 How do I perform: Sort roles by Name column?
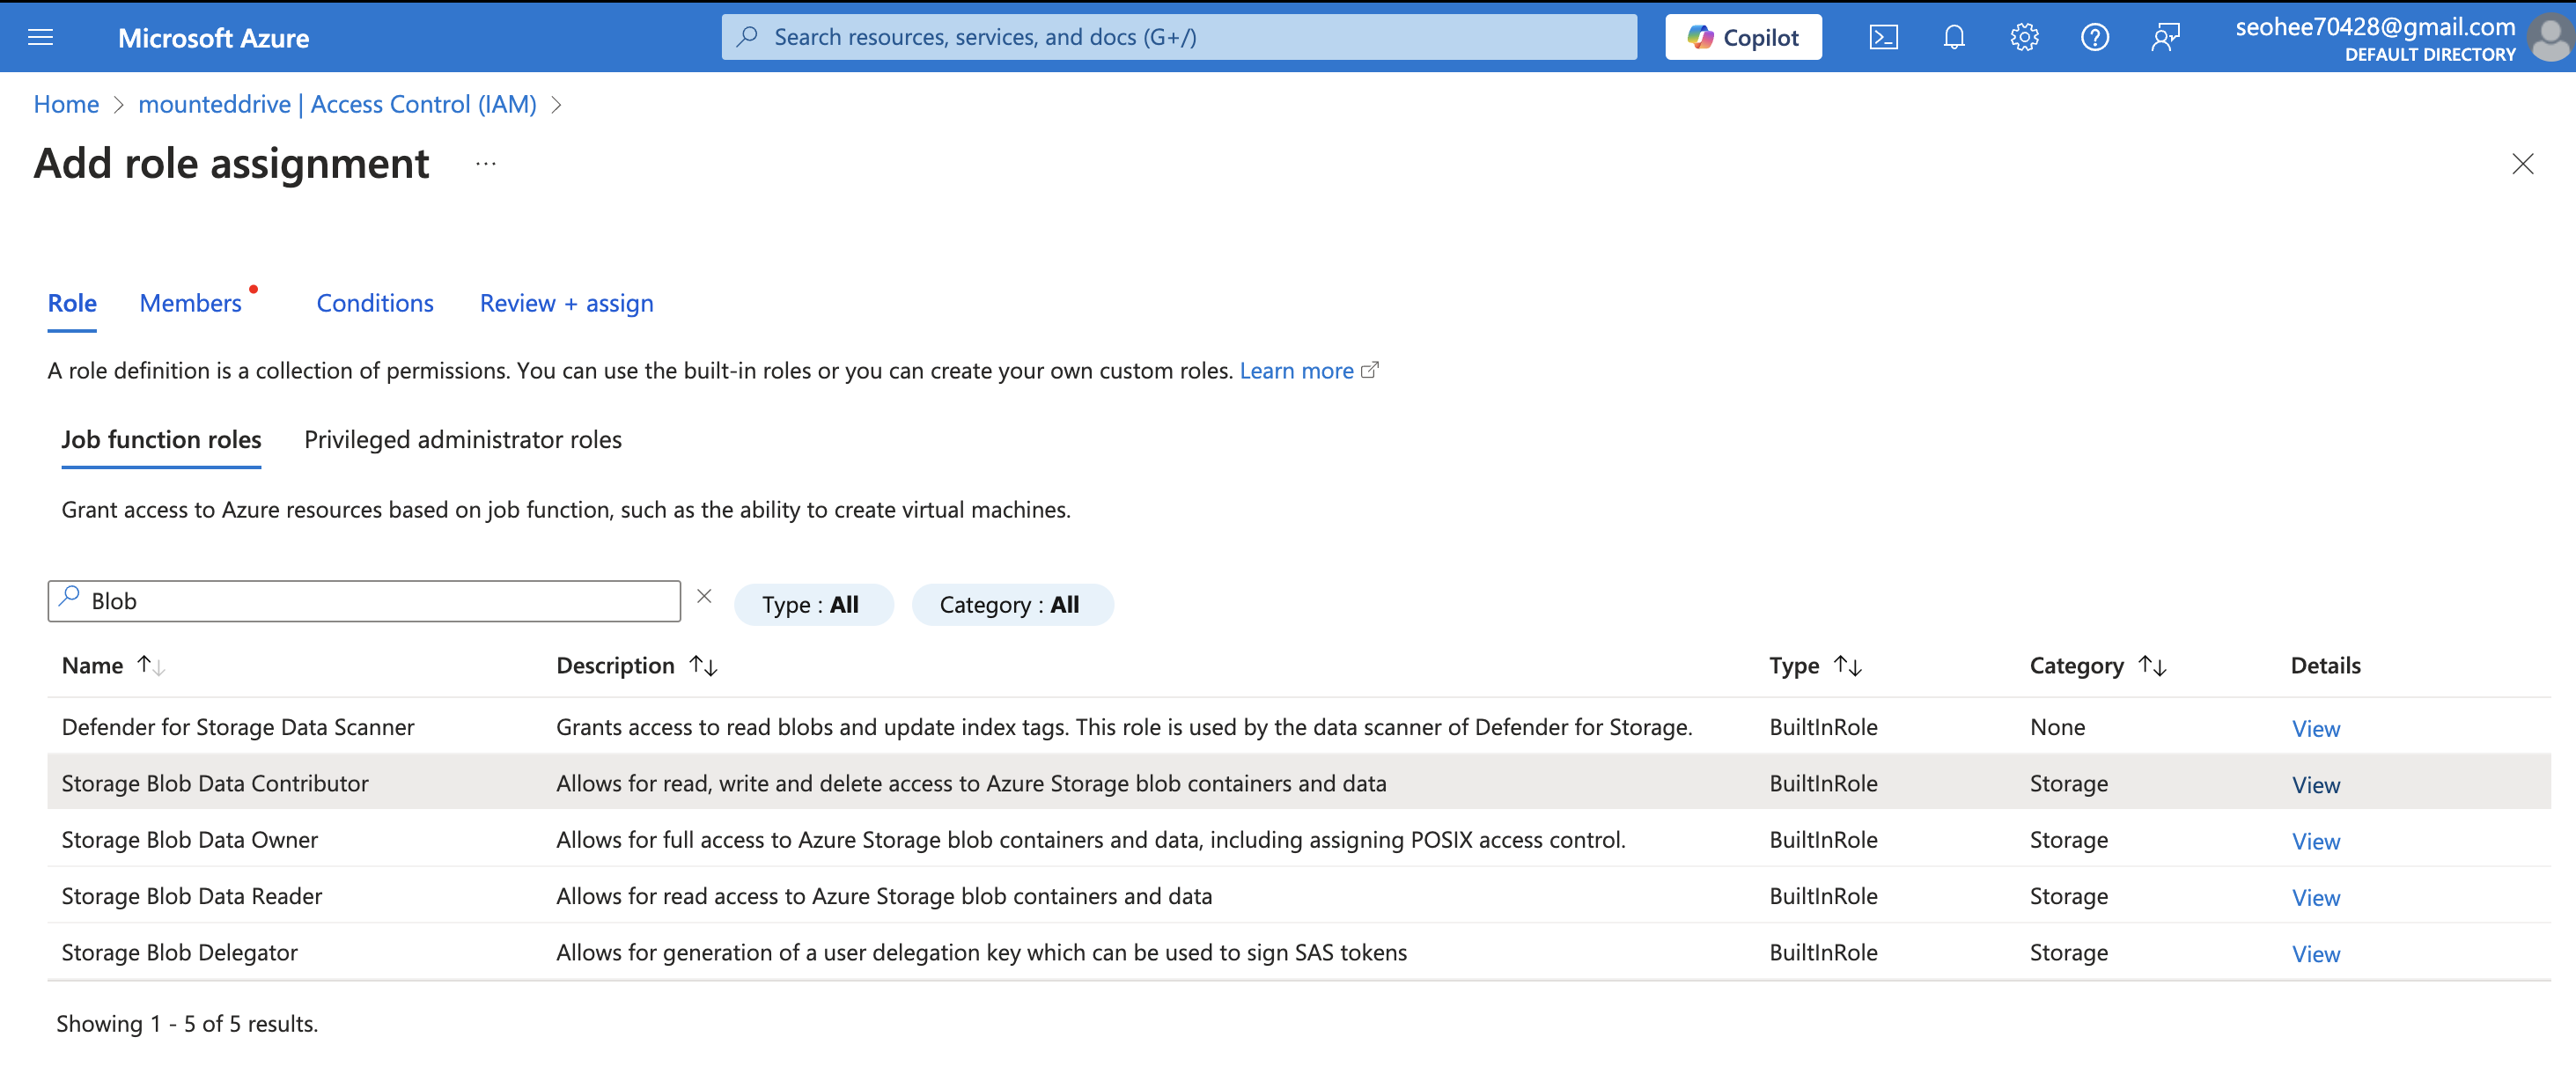tap(113, 666)
